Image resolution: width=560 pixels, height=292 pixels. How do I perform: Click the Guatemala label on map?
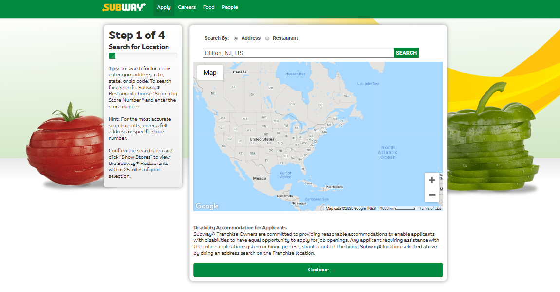point(285,196)
